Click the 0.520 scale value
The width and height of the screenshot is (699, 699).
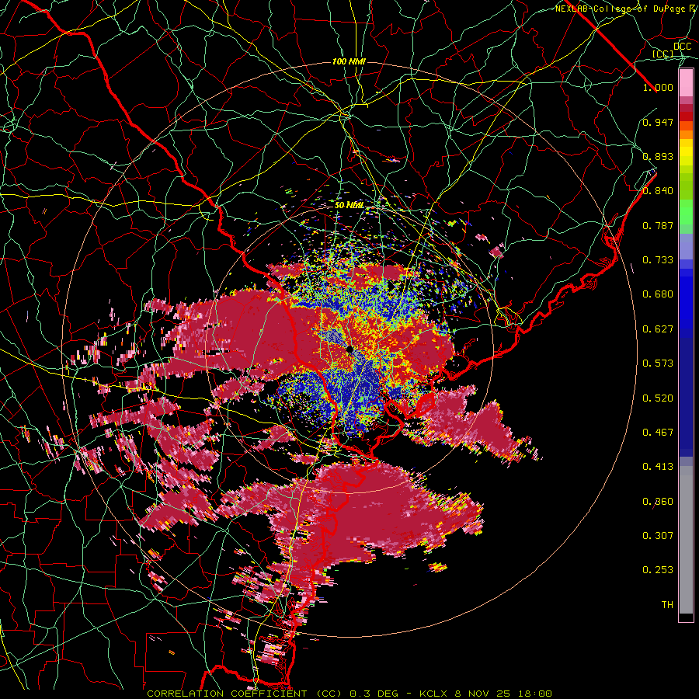[658, 398]
